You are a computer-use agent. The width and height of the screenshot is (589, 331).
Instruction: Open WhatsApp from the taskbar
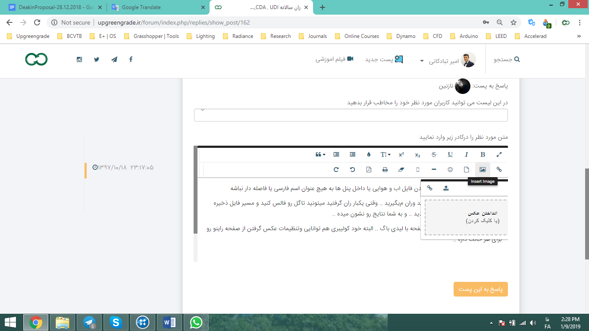pos(196,322)
